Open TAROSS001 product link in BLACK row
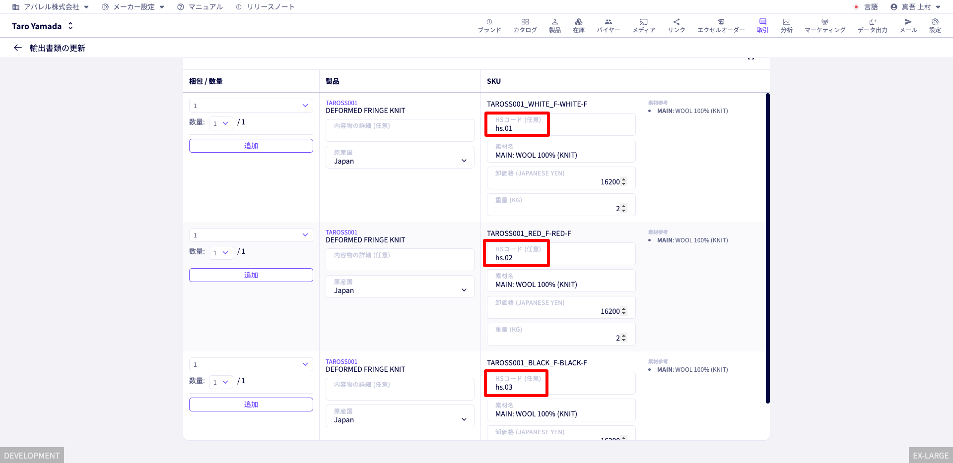This screenshot has height=463, width=953. [341, 362]
